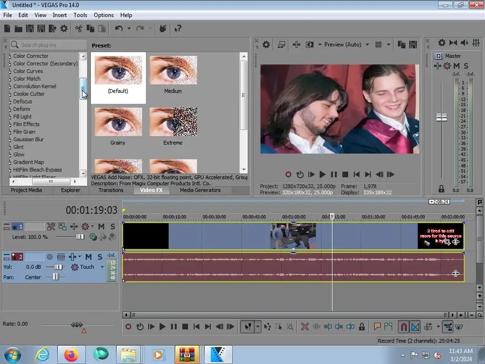Insert a marker on the timeline toolbar
Screen dimensions: 485x364
[x=377, y=327]
